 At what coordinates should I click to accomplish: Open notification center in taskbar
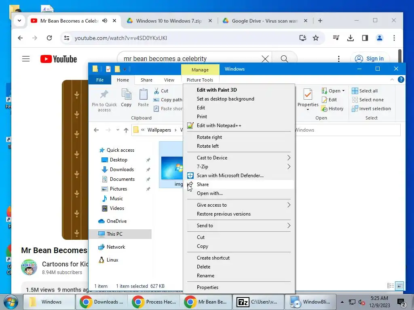click(x=401, y=302)
